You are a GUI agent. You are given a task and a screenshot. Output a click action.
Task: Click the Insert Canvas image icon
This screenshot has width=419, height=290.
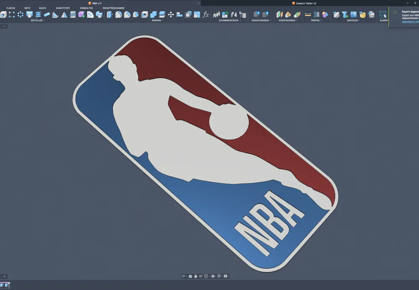(354, 14)
